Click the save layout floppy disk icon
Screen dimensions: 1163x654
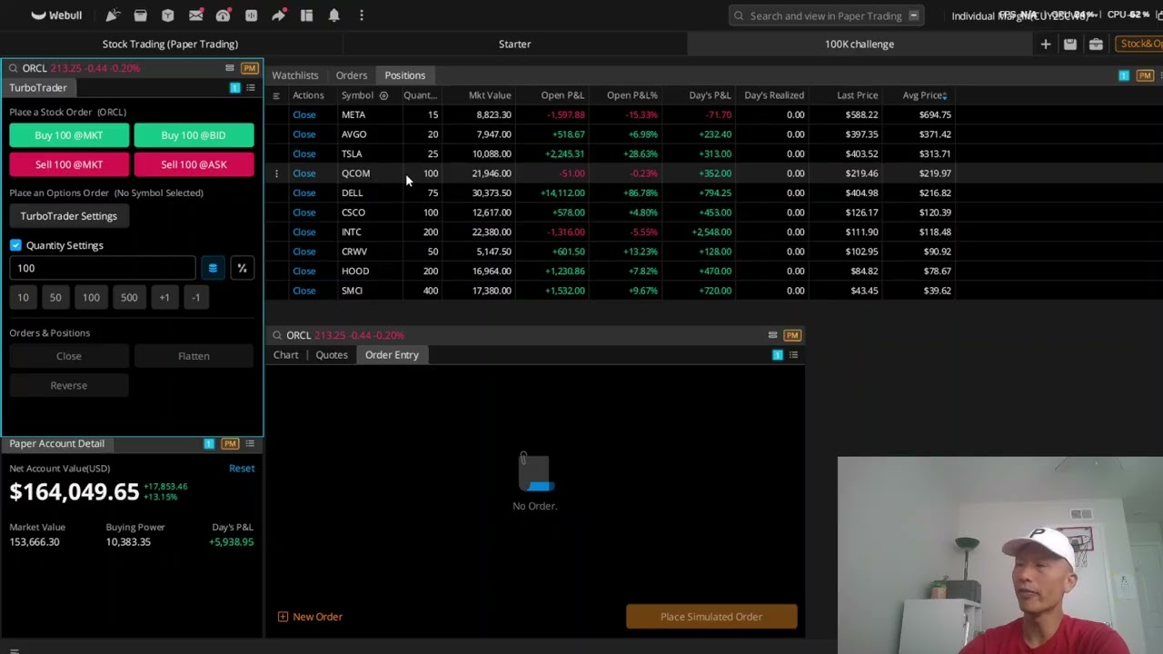1070,44
